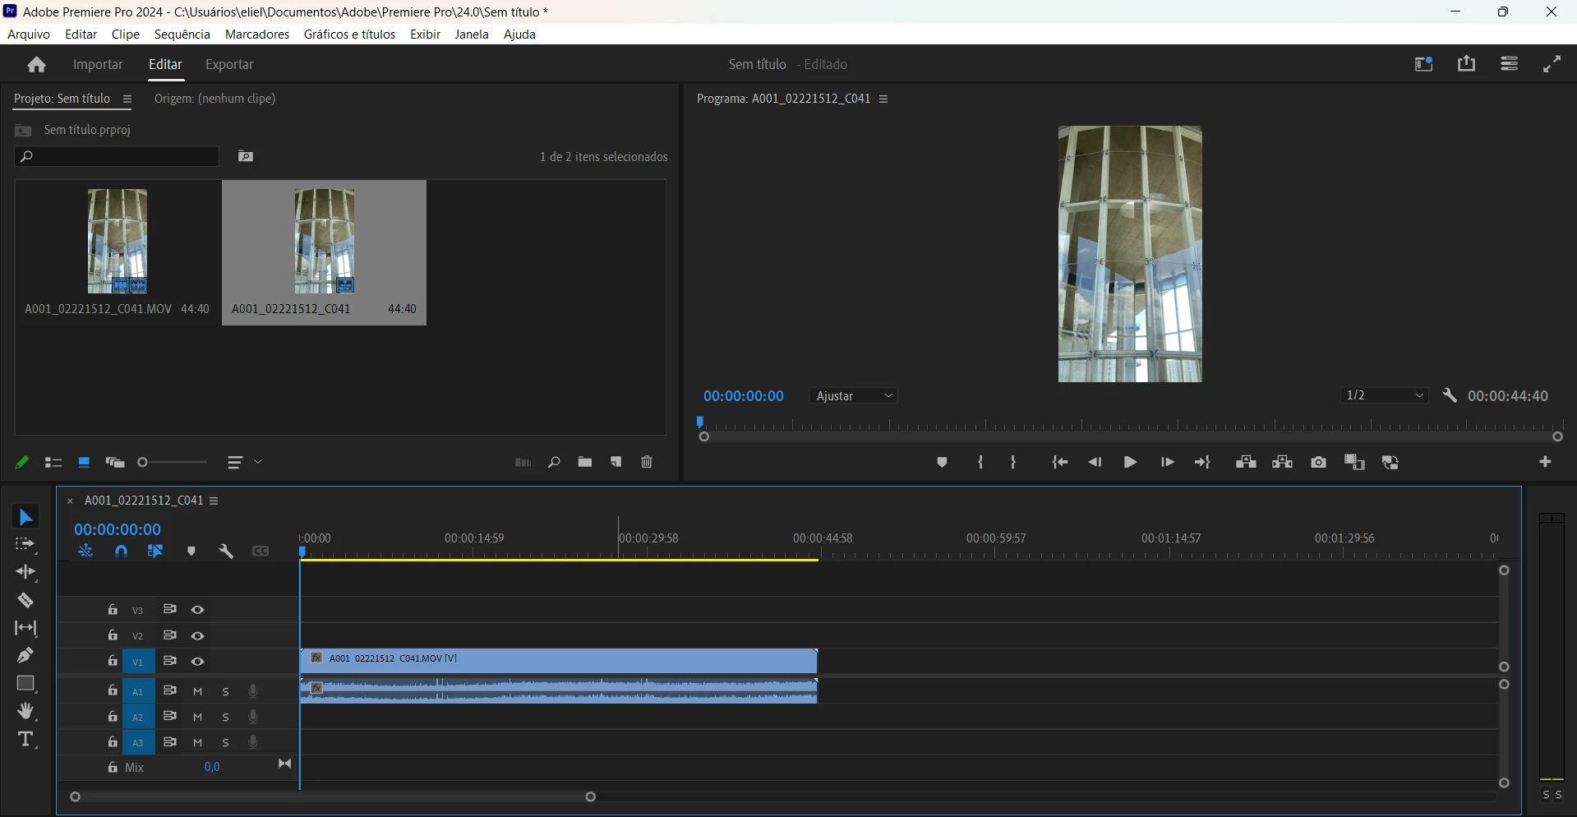Open timeline sequence panel menu
Screen dimensions: 1577x817
click(x=214, y=501)
